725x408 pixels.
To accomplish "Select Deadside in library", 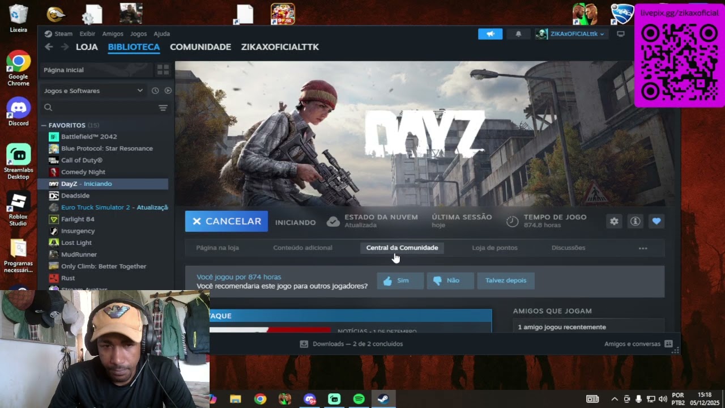I will tap(75, 195).
